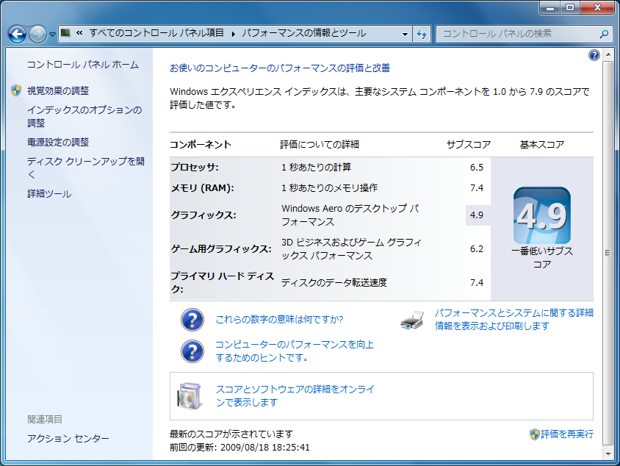
Task: Minimize the control panel window
Action: coord(549,7)
